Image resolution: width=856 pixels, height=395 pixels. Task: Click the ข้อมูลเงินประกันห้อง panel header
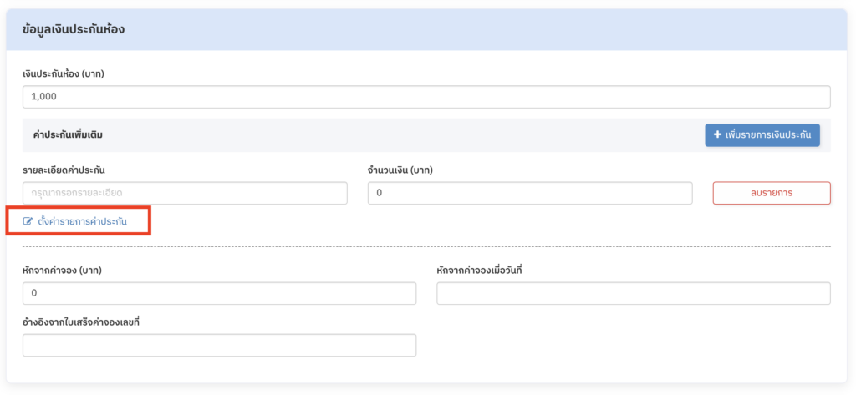pos(74,29)
